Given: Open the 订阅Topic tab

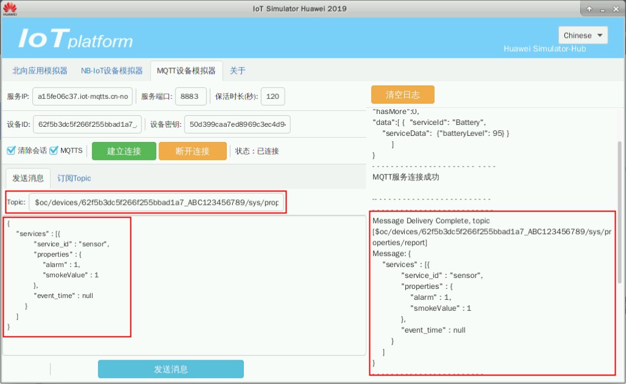Looking at the screenshot, I should pos(74,178).
